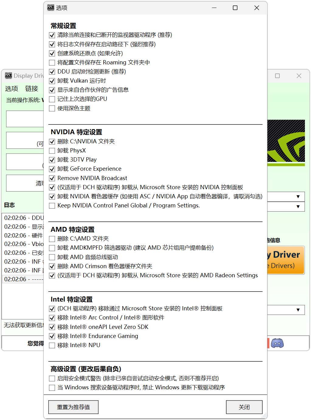Close the main Display Driver window
Viewport: 311px width, 420px height.
pyautogui.click(x=299, y=76)
